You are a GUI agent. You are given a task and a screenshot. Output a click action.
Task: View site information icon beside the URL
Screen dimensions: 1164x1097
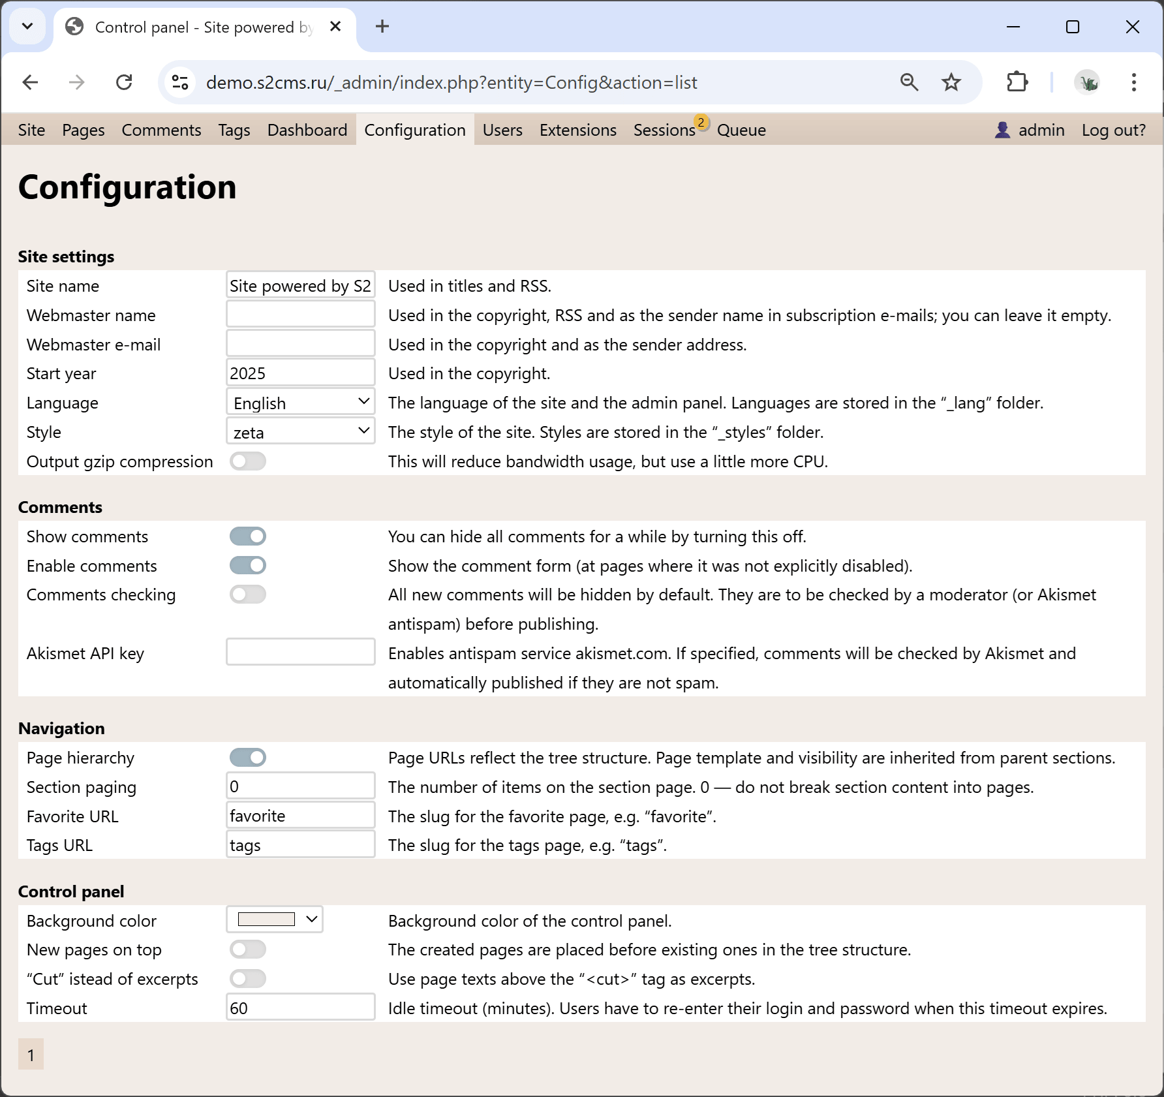[x=180, y=82]
